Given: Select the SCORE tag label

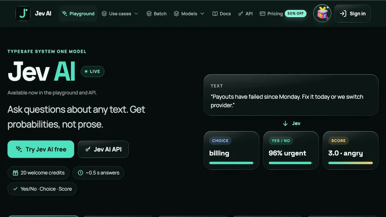Looking at the screenshot, I should pyautogui.click(x=338, y=141).
